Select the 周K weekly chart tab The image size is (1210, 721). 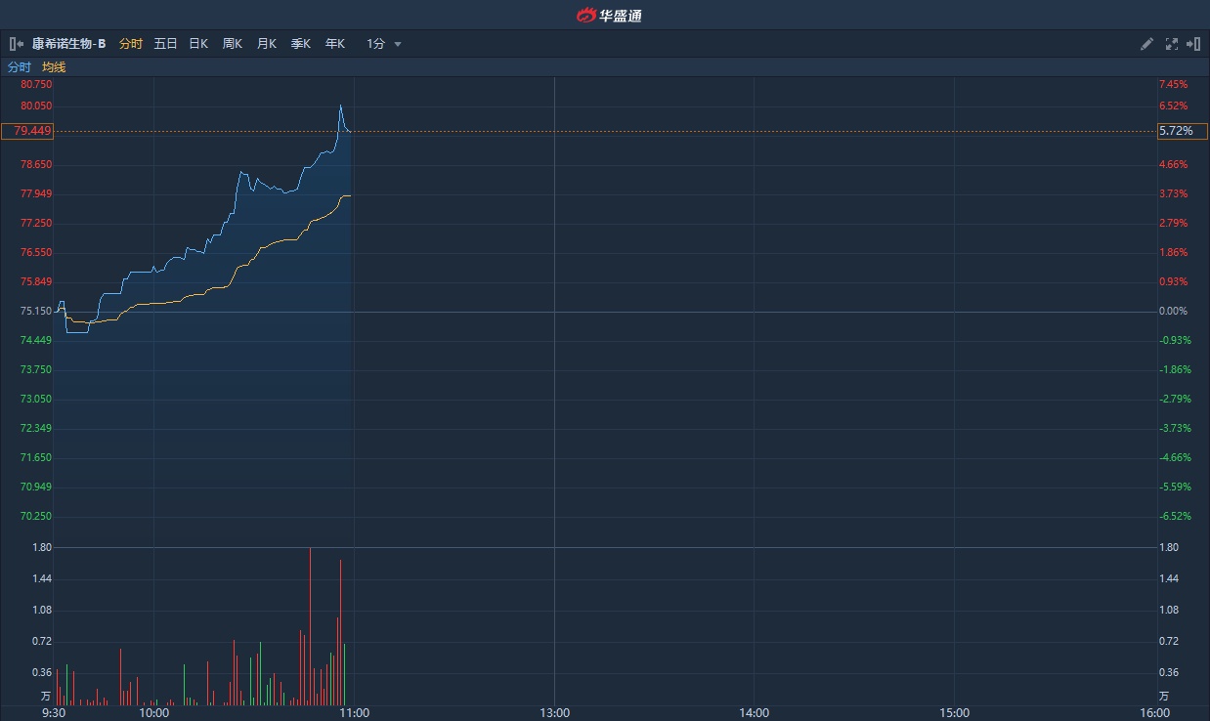click(x=232, y=44)
